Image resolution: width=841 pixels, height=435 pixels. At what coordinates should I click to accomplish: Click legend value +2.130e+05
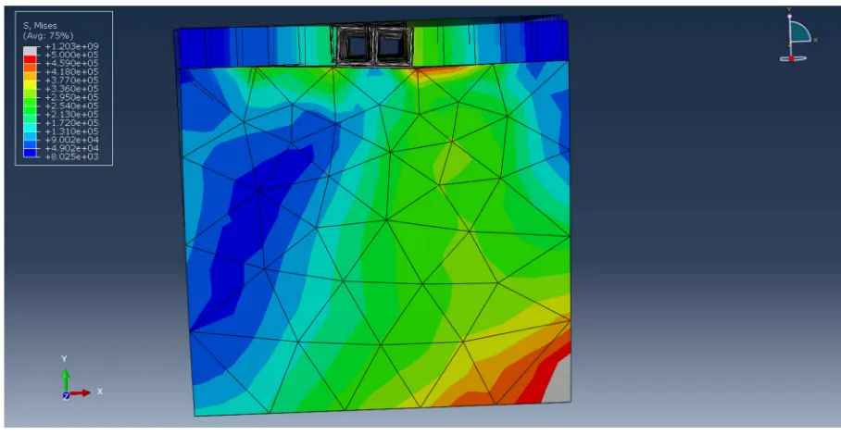coord(71,115)
